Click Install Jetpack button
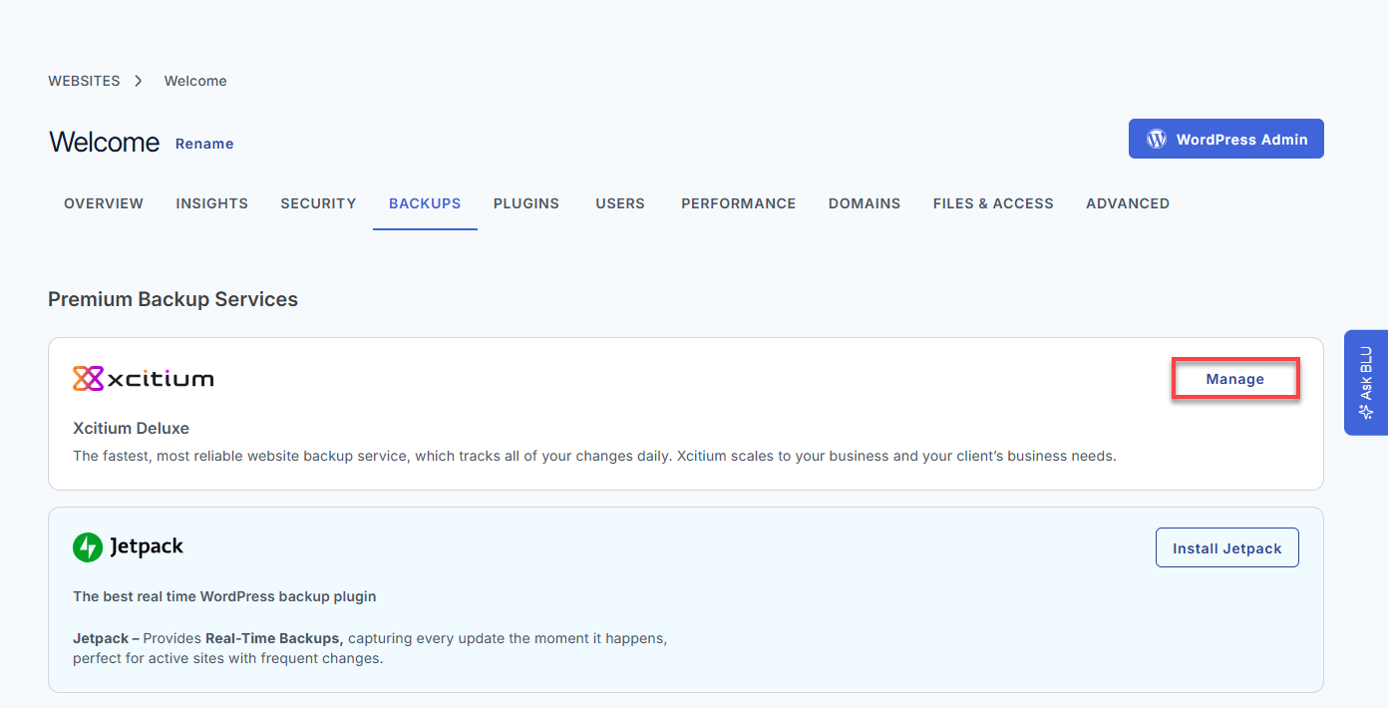This screenshot has width=1389, height=708. pos(1227,547)
